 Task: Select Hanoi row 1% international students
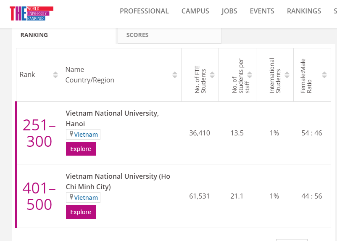click(274, 133)
